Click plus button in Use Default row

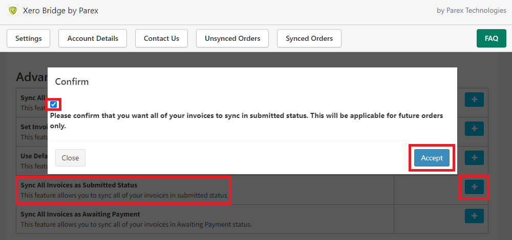pos(474,158)
